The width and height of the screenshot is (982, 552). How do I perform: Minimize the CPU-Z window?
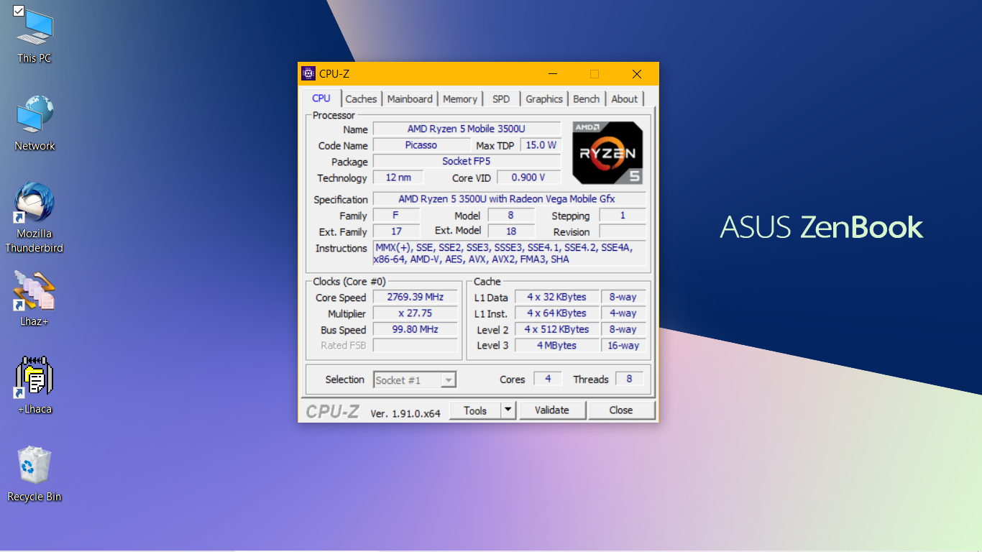point(553,74)
